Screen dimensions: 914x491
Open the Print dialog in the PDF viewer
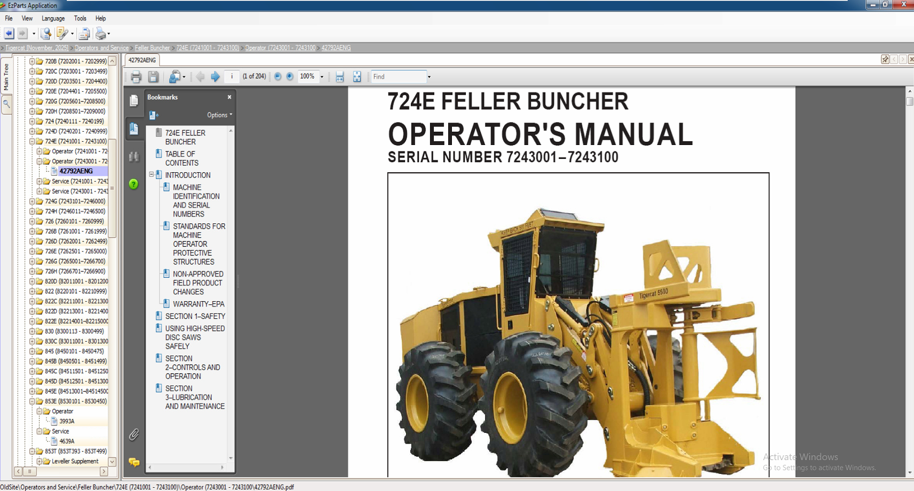pyautogui.click(x=136, y=76)
